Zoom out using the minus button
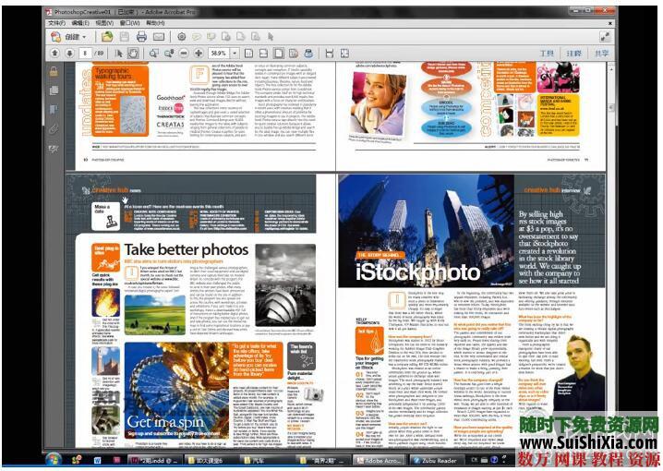 coord(186,53)
